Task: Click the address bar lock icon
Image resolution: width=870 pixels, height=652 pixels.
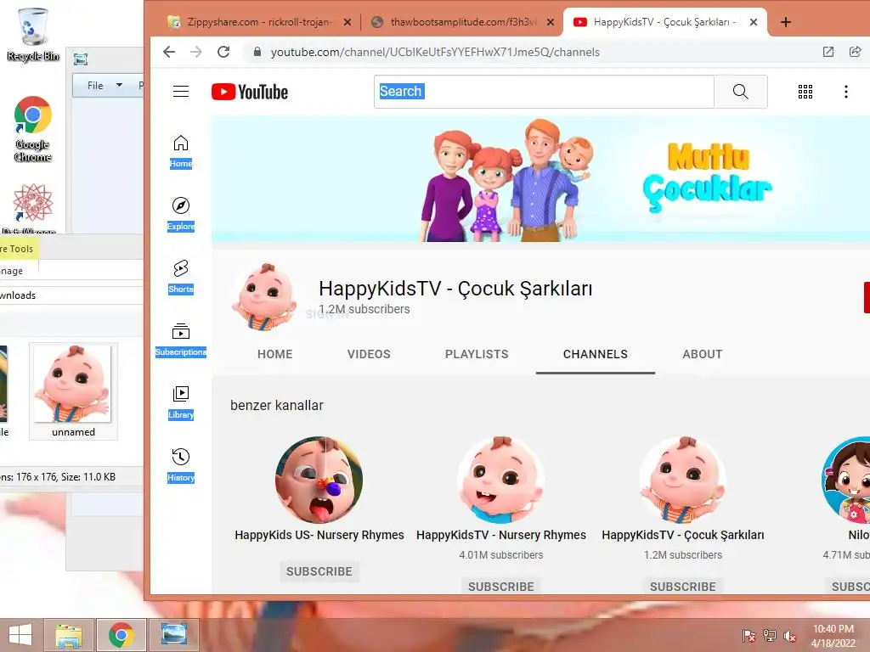Action: (x=257, y=52)
